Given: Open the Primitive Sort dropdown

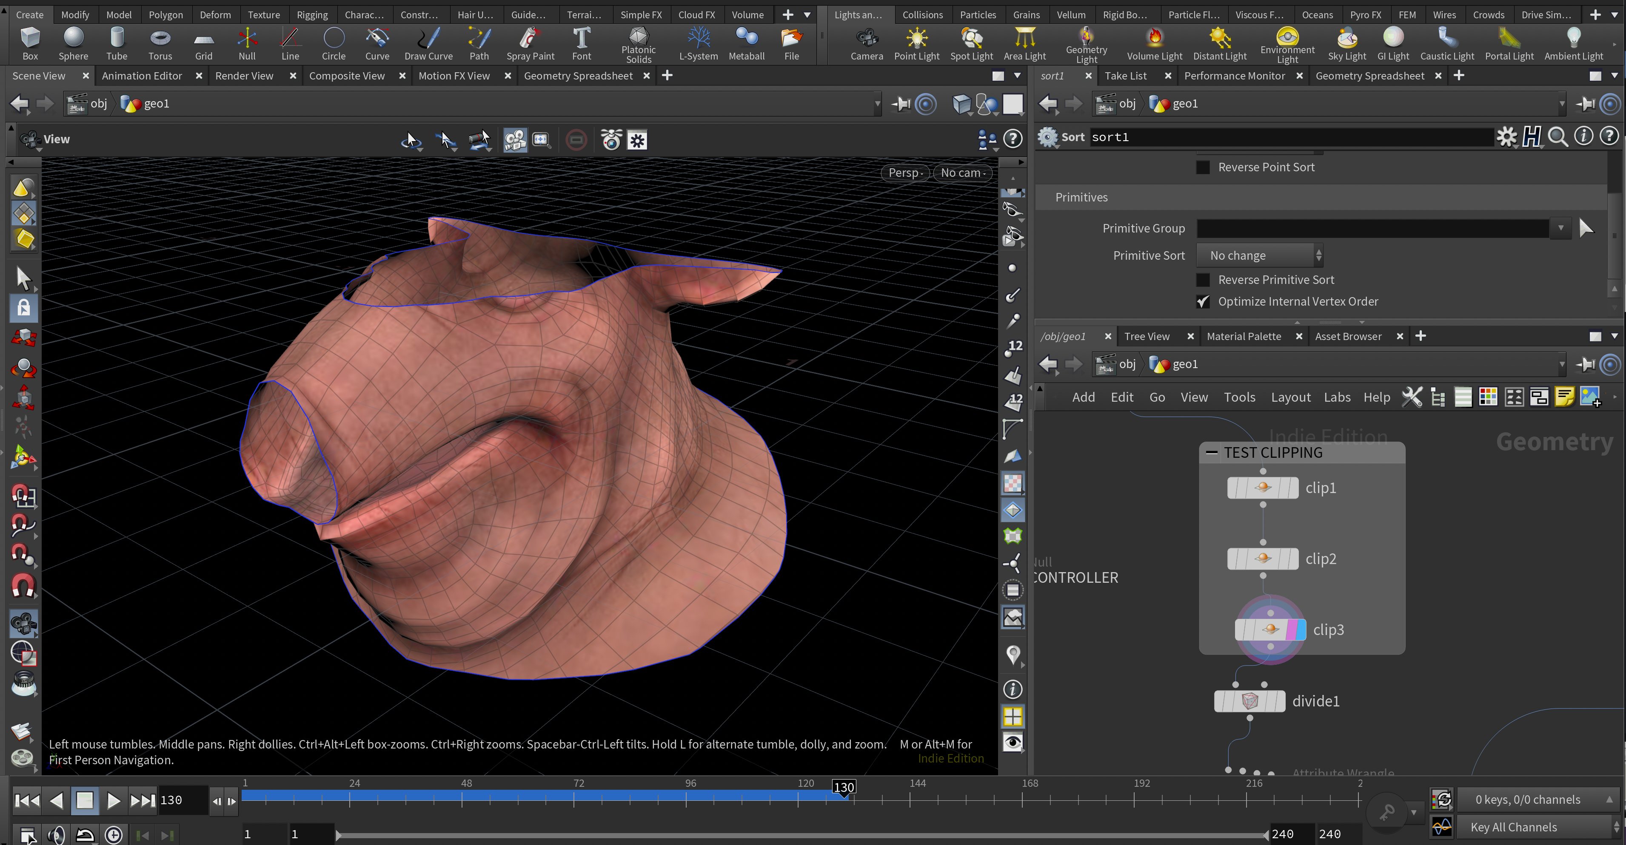Looking at the screenshot, I should (x=1259, y=255).
